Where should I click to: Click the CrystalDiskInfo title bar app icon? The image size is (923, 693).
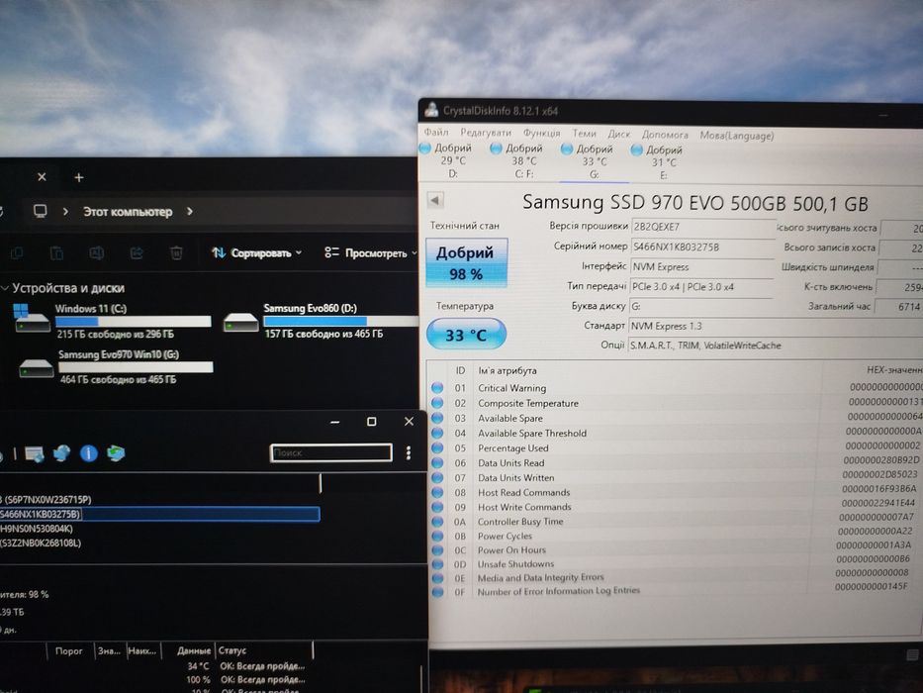[x=432, y=110]
